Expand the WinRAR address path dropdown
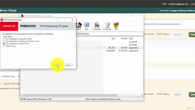This screenshot has height=110, width=195. click(142, 34)
